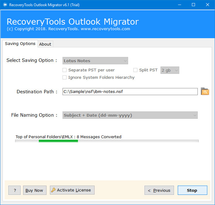Viewport: 215px width, 205px height.
Task: Click the conversion progress bar
Action: [x=107, y=141]
